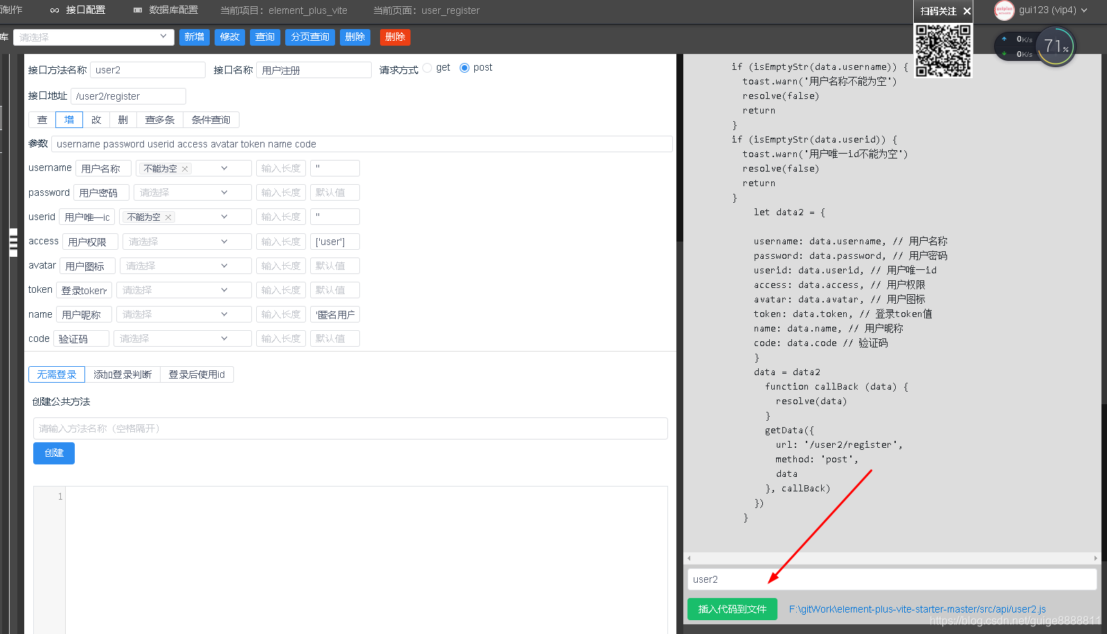Focus the 用户密码 description field
The height and width of the screenshot is (634, 1107).
tap(101, 192)
